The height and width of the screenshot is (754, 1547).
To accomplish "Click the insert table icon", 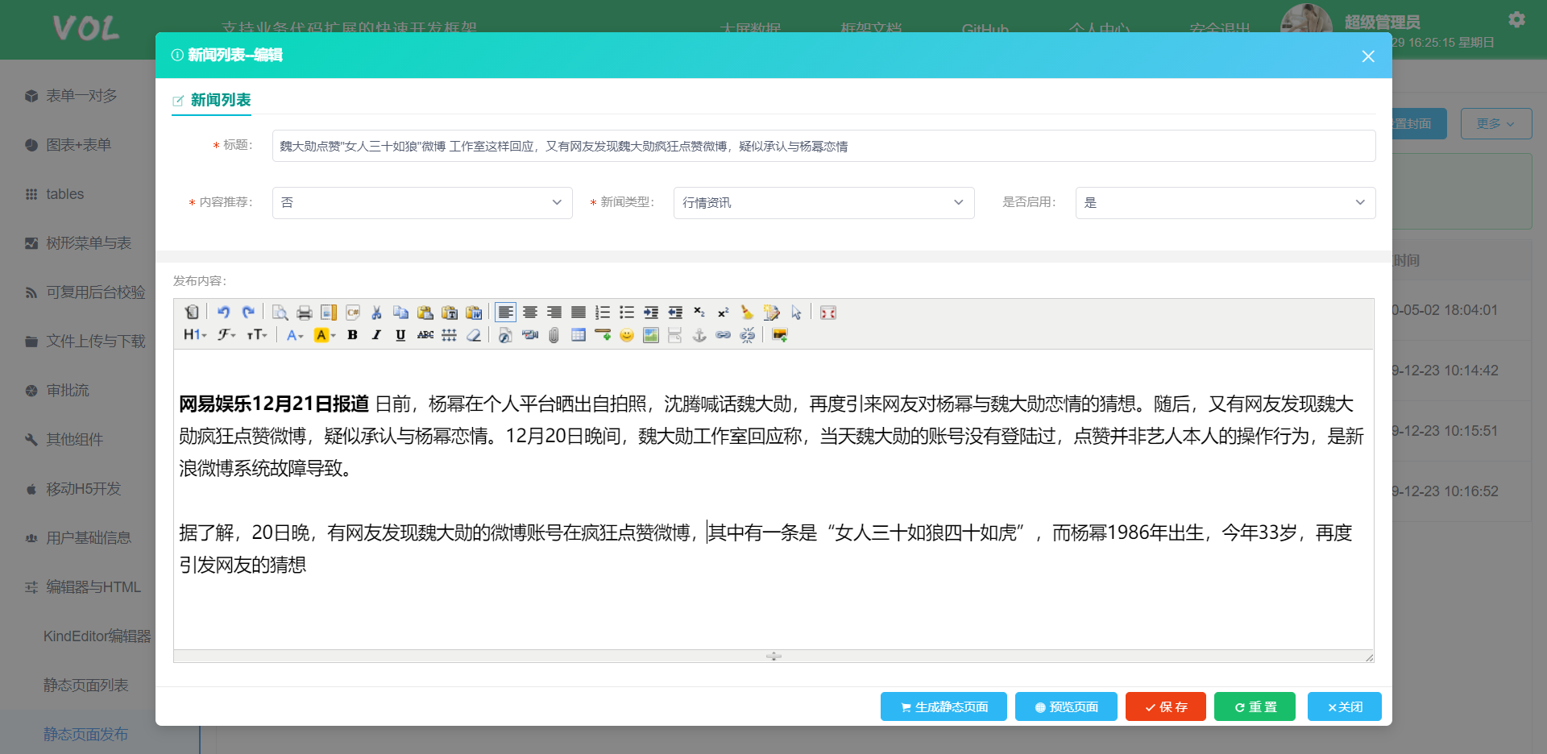I will click(x=579, y=335).
